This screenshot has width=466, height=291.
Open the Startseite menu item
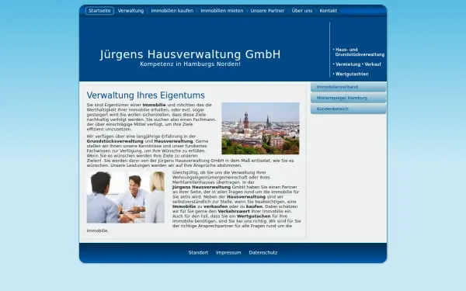pyautogui.click(x=99, y=11)
